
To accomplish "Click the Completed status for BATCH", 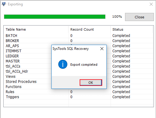I will coord(121,36).
